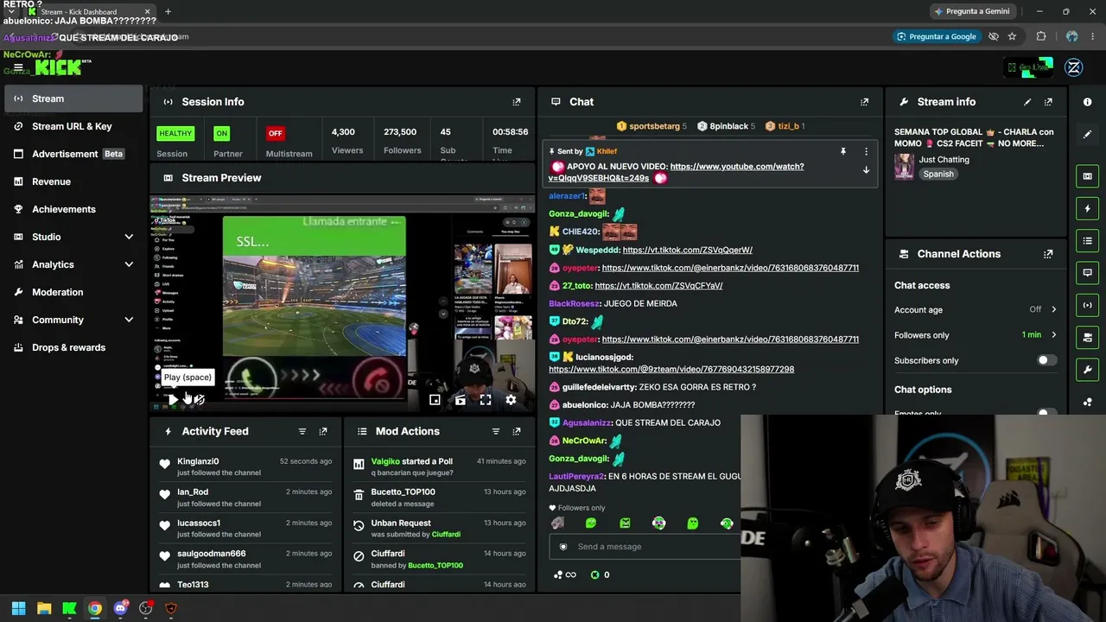1106x622 pixels.
Task: Unpin the pinned chat message
Action: [x=843, y=152]
